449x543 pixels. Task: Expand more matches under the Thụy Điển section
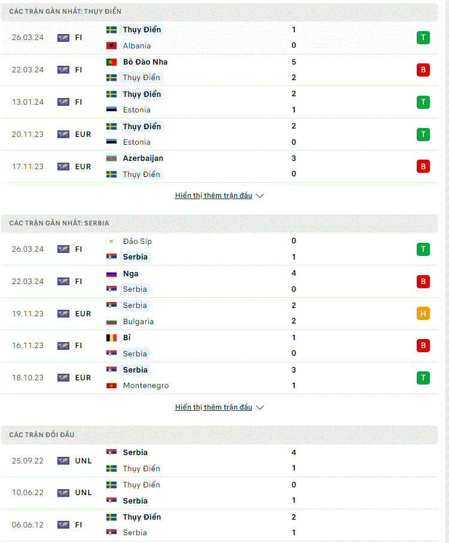tap(213, 196)
